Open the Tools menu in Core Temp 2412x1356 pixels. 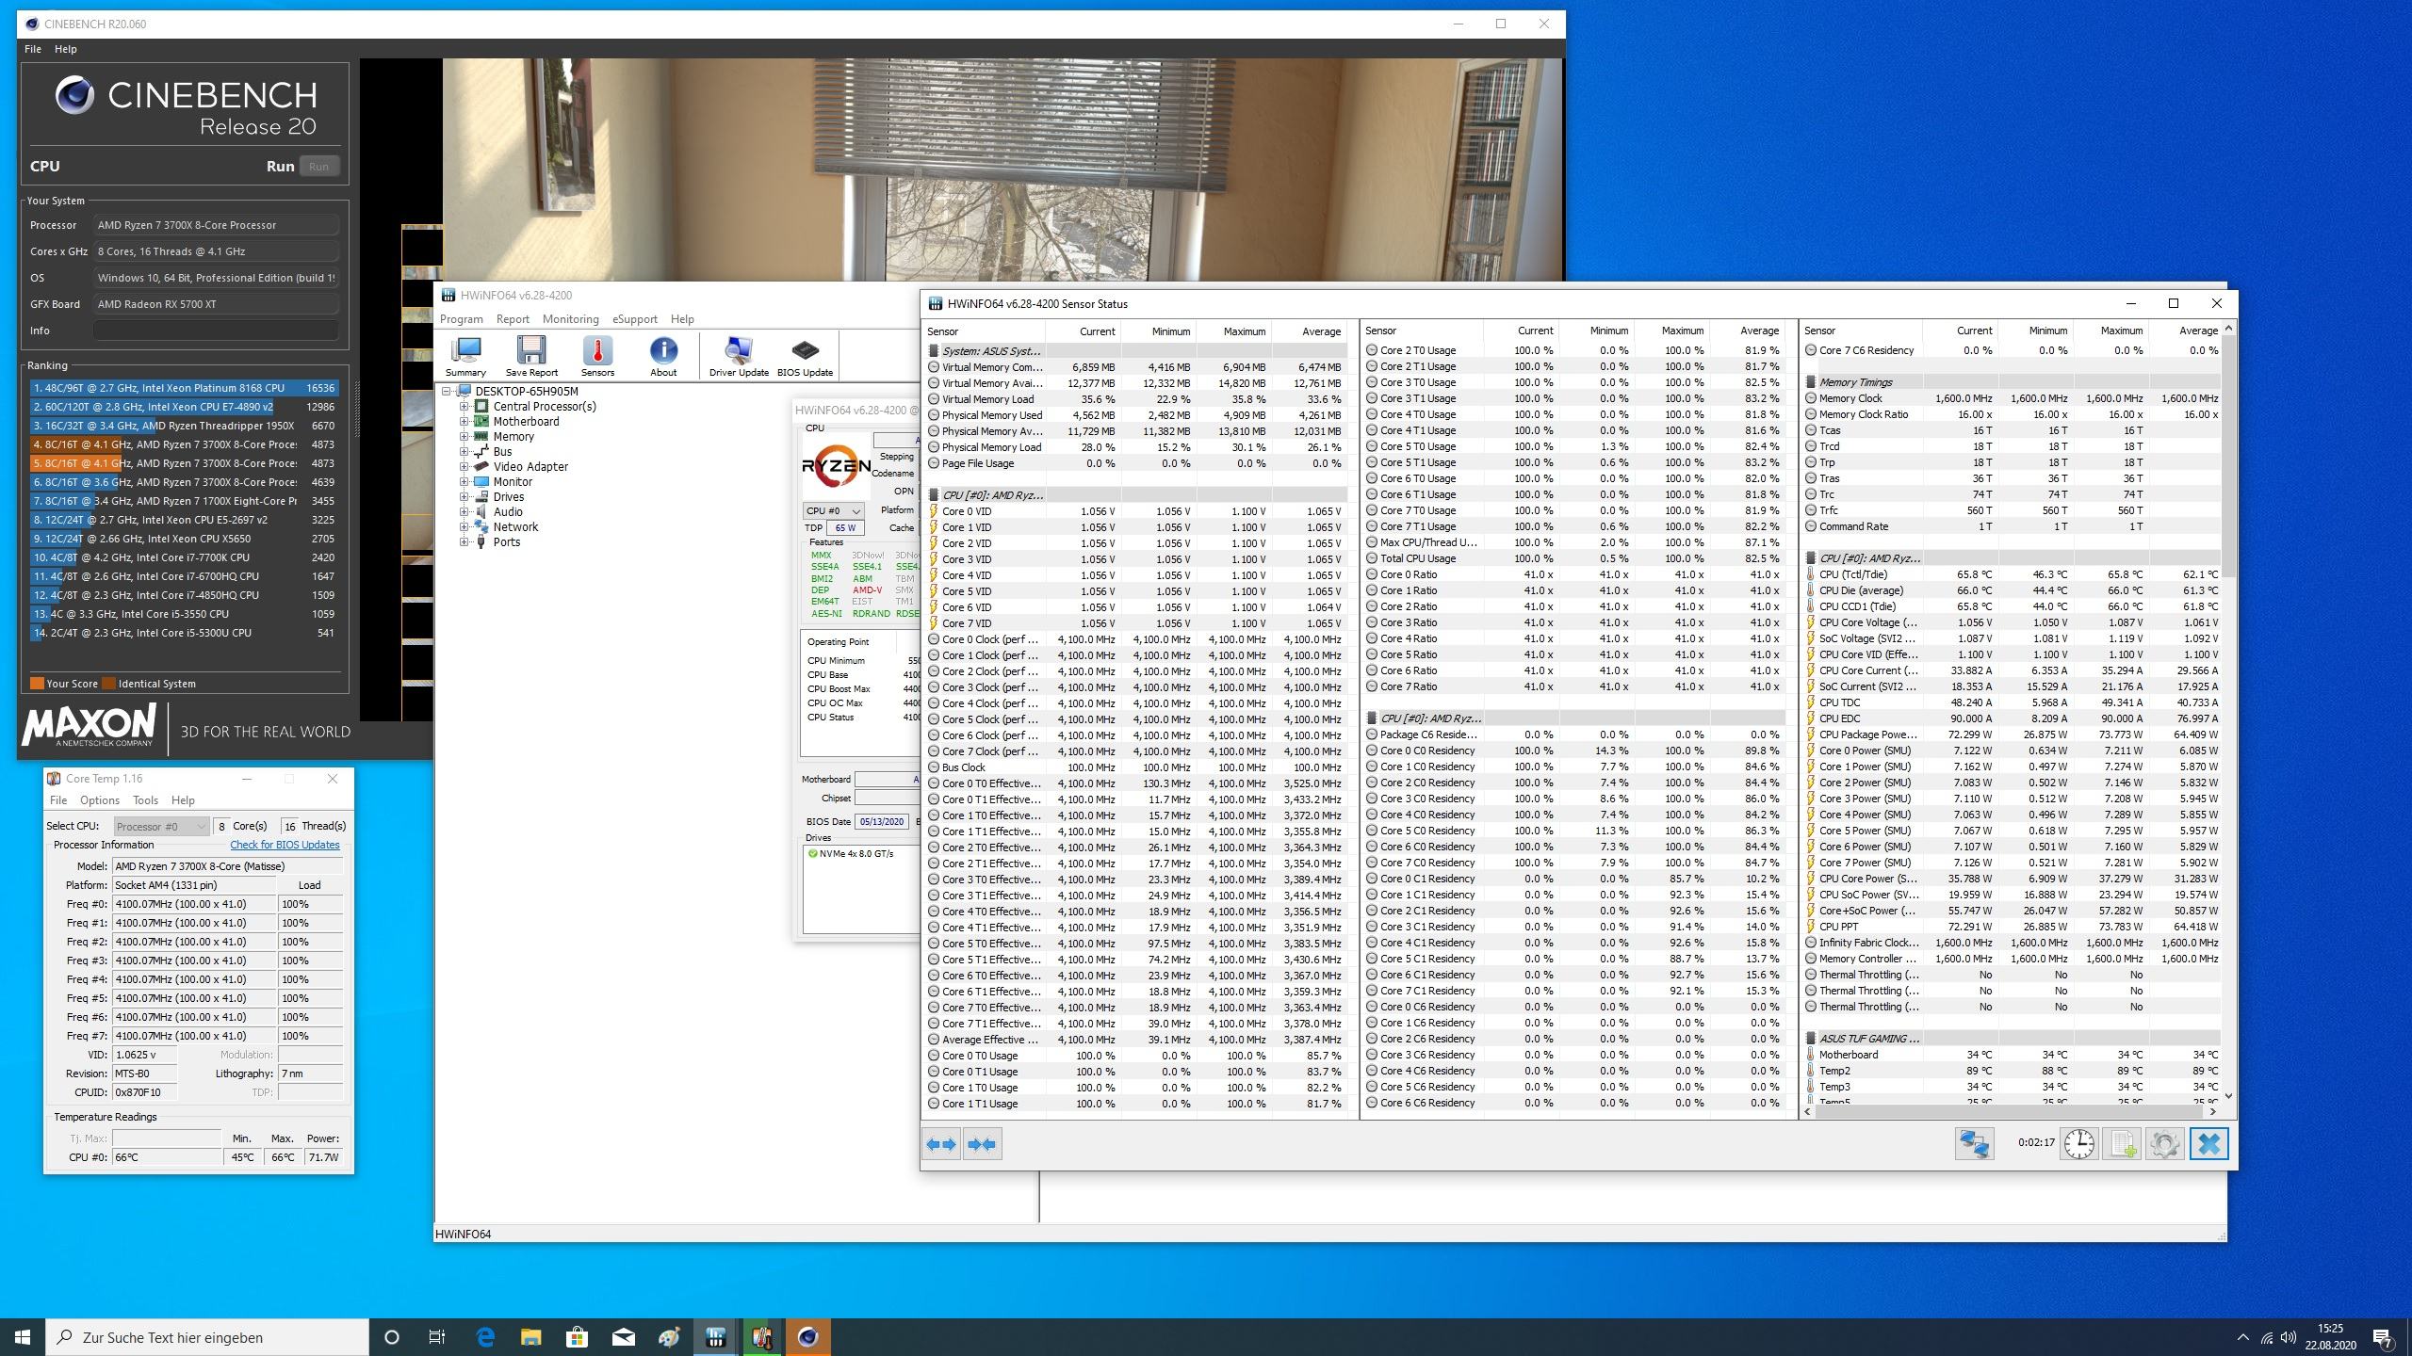coord(145,800)
